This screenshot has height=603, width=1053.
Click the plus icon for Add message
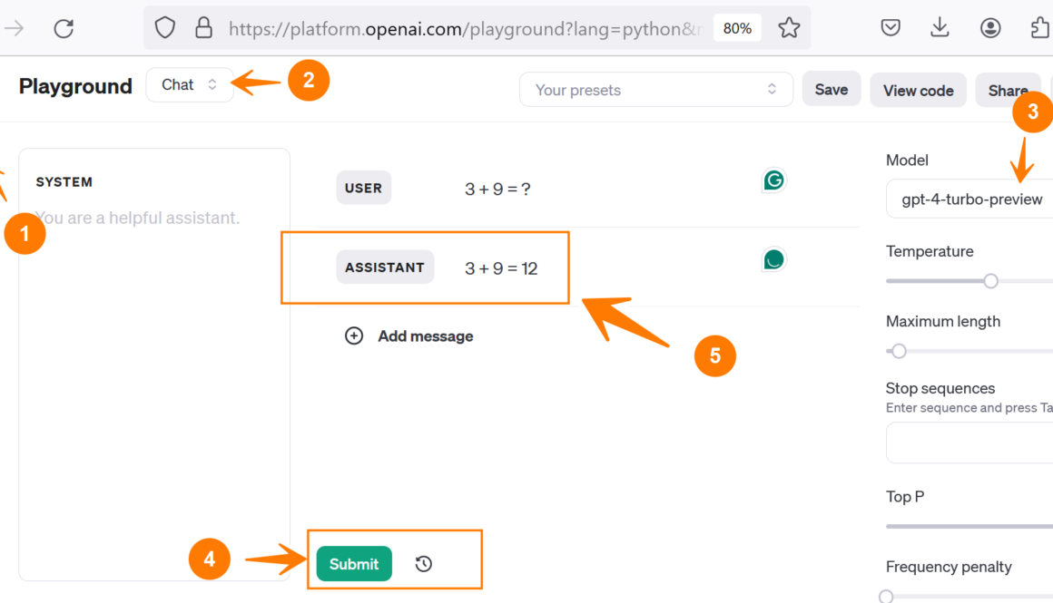pos(354,336)
